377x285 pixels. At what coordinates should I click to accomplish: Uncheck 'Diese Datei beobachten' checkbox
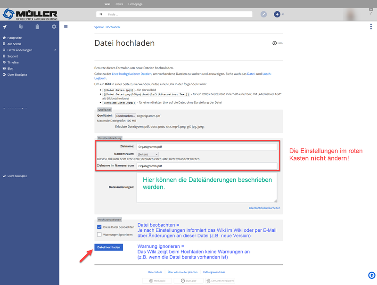point(99,227)
